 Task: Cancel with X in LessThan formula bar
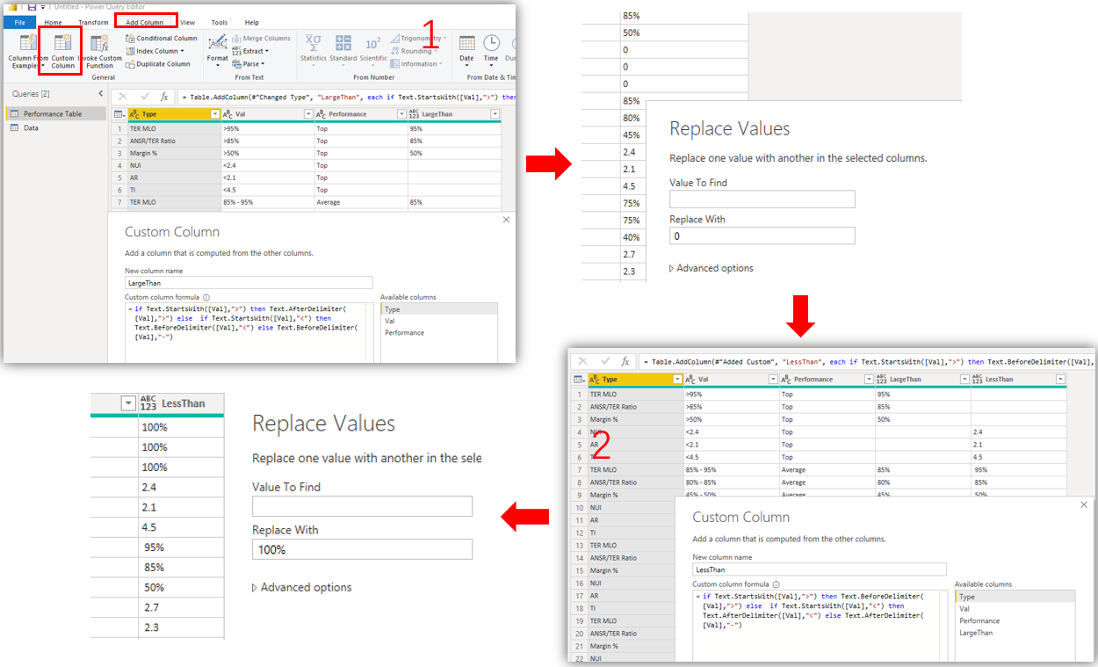pos(582,361)
